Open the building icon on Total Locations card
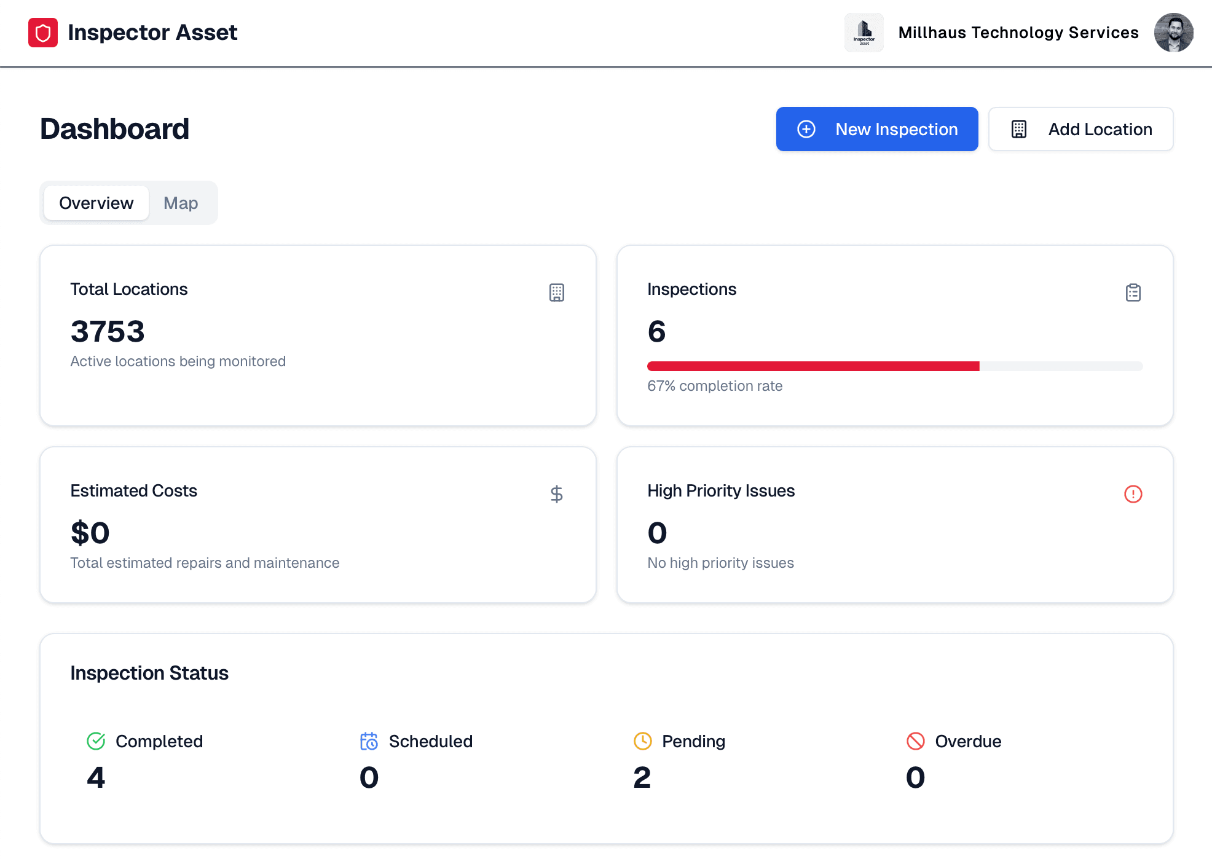This screenshot has height=864, width=1212. 556,293
